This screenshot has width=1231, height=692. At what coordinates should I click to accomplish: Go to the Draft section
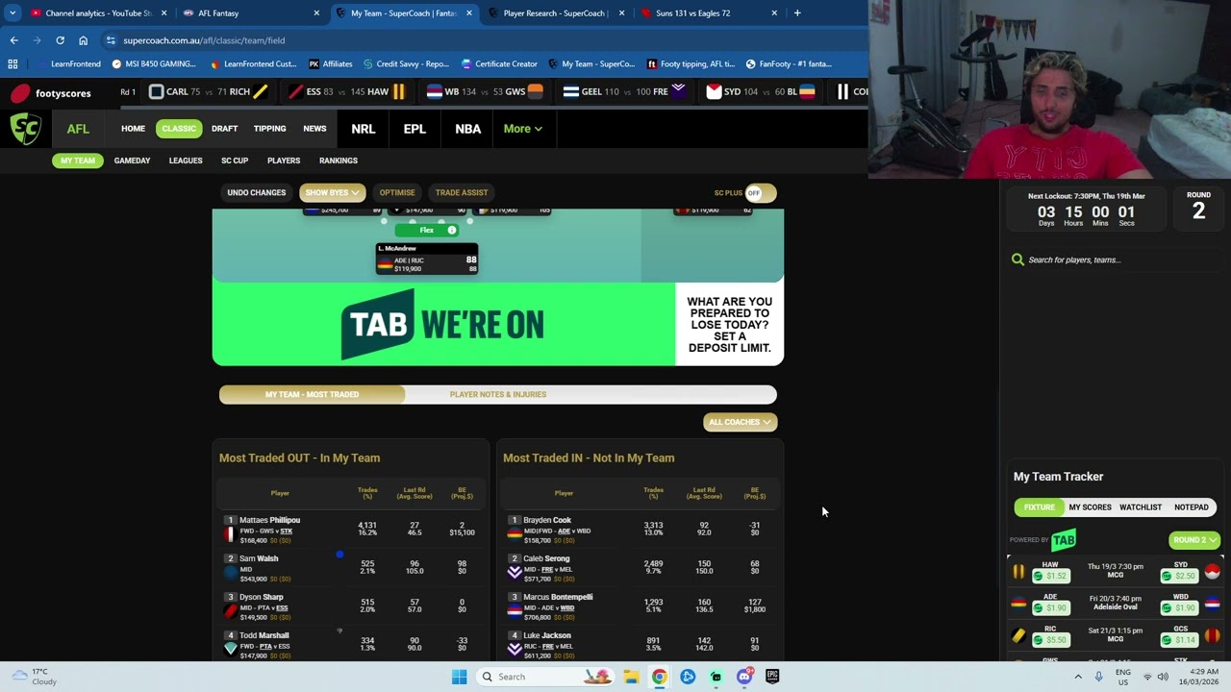tap(224, 129)
